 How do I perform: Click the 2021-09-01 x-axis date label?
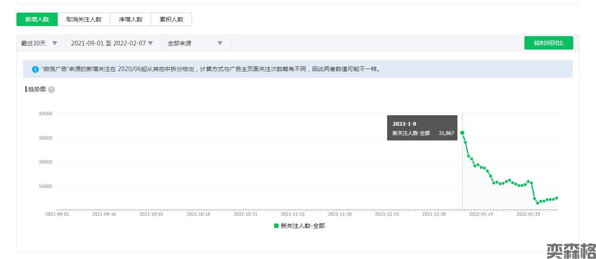pyautogui.click(x=57, y=214)
